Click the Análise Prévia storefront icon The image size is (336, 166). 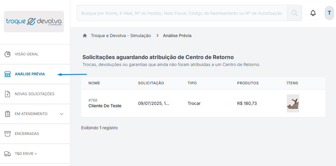(8, 74)
